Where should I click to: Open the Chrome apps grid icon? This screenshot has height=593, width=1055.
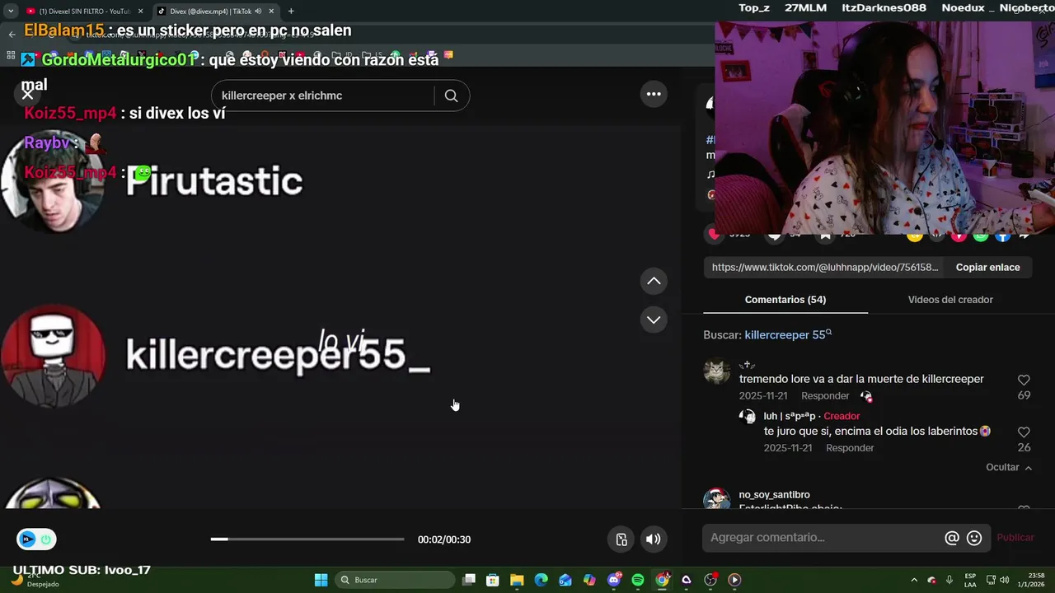click(11, 56)
